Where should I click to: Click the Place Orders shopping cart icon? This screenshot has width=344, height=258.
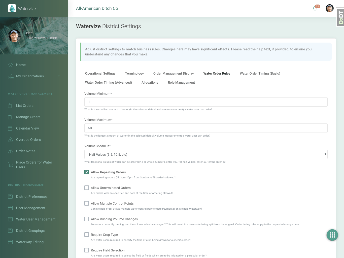[11, 165]
